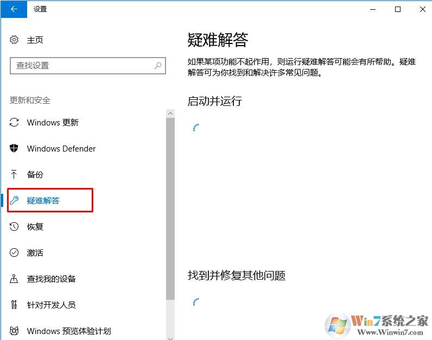Click the sidebar scrollbar up arrow
The height and width of the screenshot is (340, 432).
tap(170, 114)
